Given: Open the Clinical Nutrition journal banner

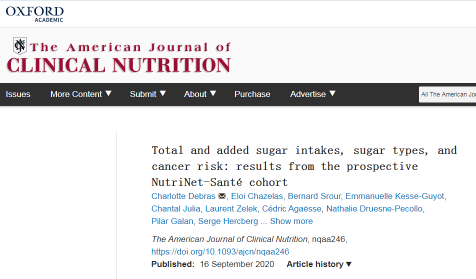Looking at the screenshot, I should click(118, 57).
